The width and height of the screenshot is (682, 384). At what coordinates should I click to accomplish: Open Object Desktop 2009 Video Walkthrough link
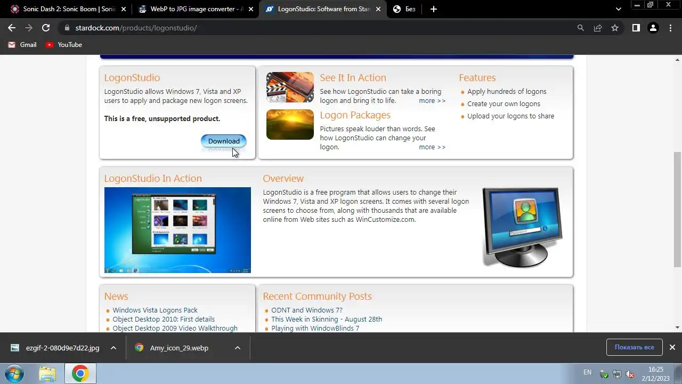point(175,329)
